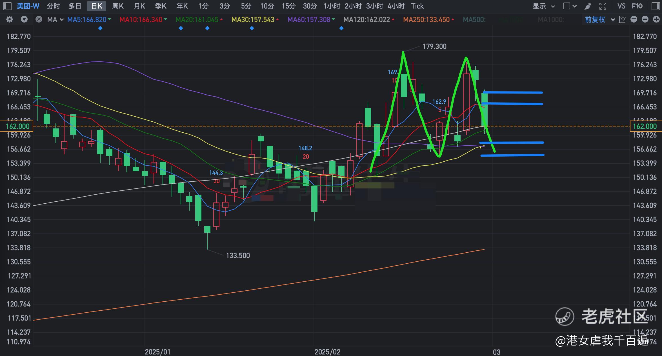662x356 pixels.
Task: Select the 3小时 timeframe
Action: [x=375, y=6]
